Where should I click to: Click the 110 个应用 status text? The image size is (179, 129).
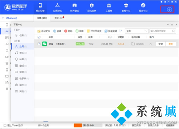(43, 125)
